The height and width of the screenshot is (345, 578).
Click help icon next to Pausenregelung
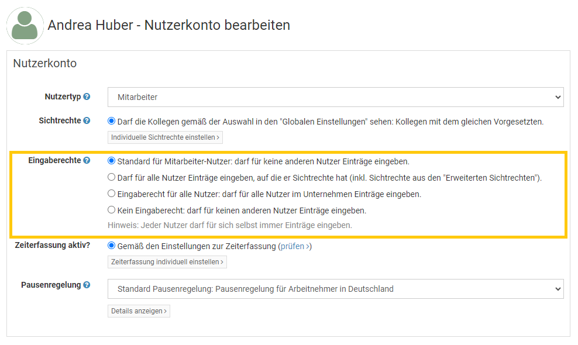click(87, 285)
